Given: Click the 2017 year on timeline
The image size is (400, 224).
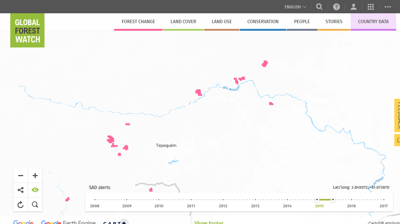Looking at the screenshot, I should click(383, 206).
